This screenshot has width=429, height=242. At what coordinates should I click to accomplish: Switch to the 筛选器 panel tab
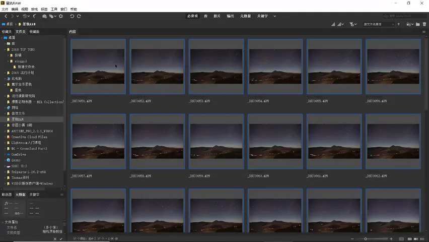click(7, 195)
